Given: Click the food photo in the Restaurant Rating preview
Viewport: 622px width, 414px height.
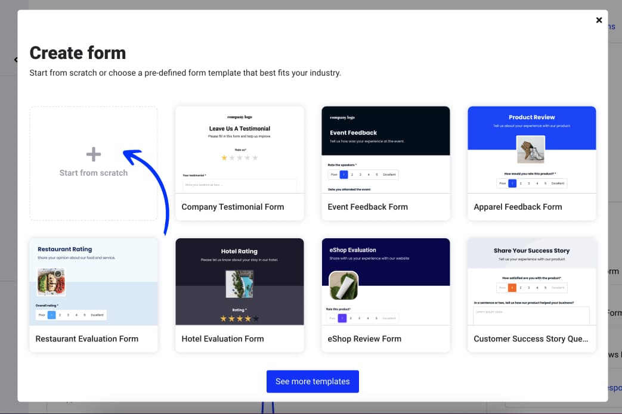Looking at the screenshot, I should [x=51, y=282].
